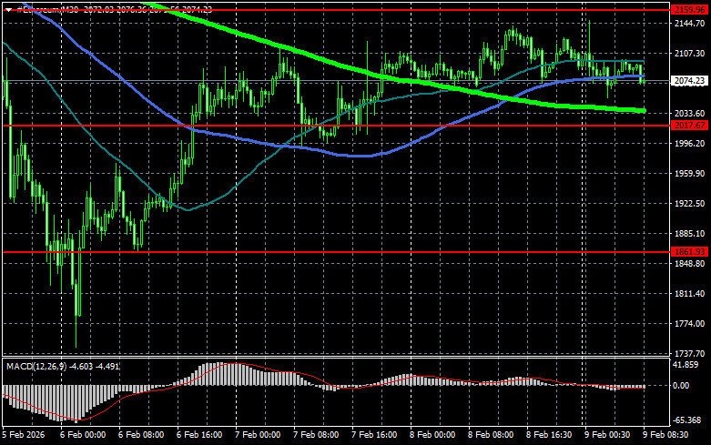Image resolution: width=711 pixels, height=445 pixels.
Task: Click the 6 Feb 16:00 time label
Action: pos(199,435)
